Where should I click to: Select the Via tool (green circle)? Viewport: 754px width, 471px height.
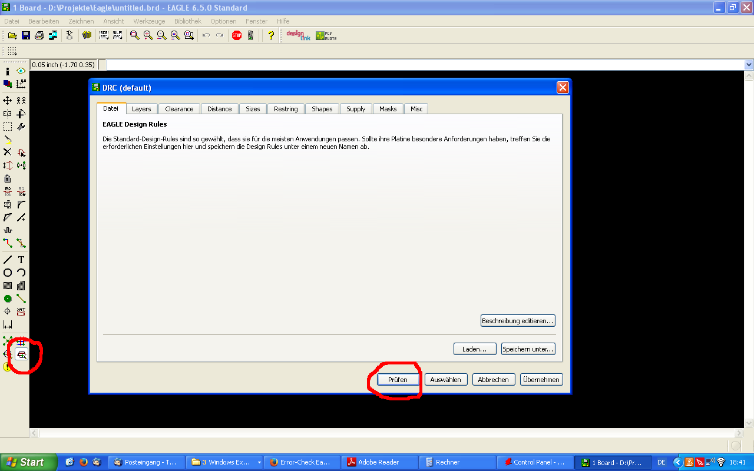point(8,298)
